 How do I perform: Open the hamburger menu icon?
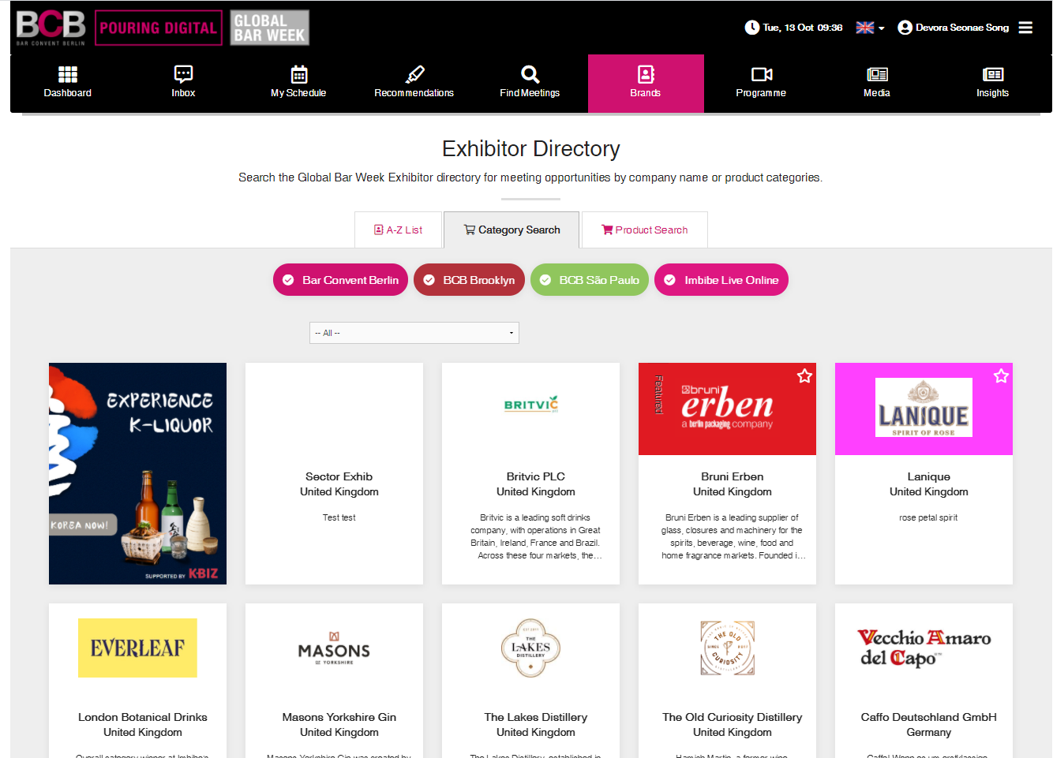coord(1025,28)
